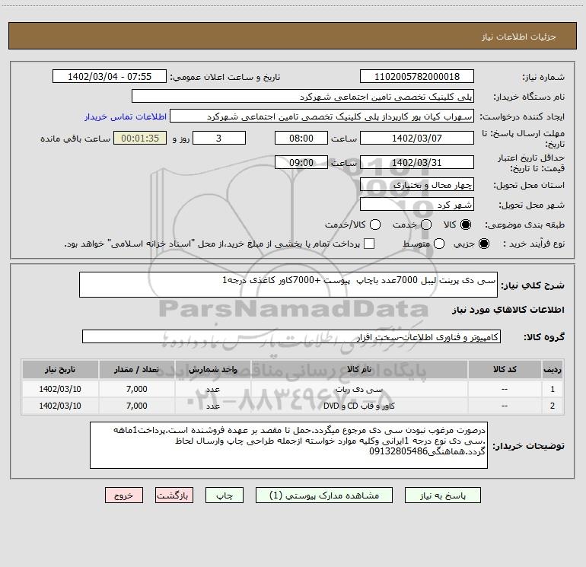Viewport: 586px width, 567px height.
Task: Click the تاریخ نیاز column header
Action: (60, 369)
